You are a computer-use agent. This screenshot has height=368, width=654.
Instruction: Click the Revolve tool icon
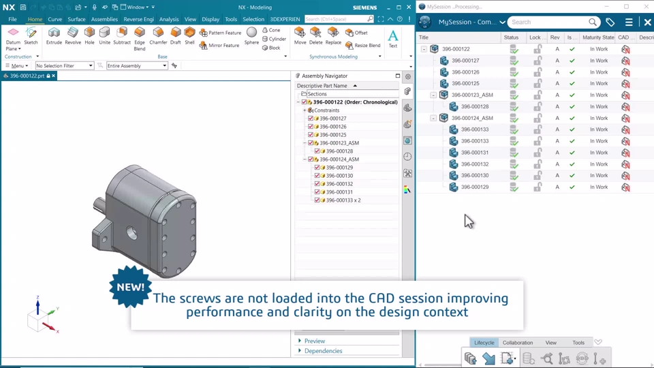73,35
